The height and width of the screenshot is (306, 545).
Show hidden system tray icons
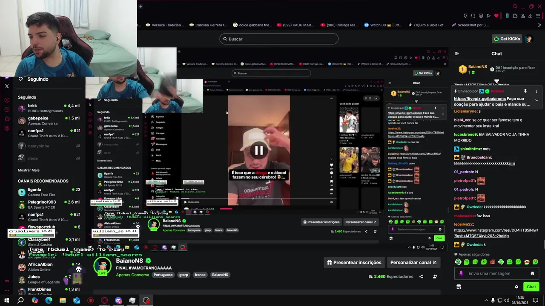[486, 300]
